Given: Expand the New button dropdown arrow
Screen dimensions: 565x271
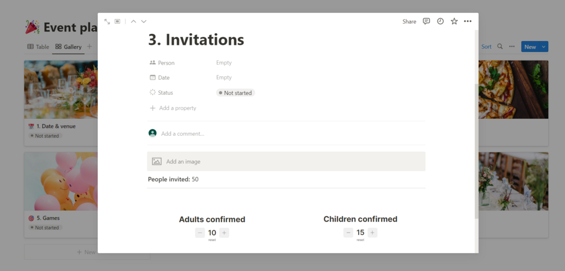Looking at the screenshot, I should pyautogui.click(x=544, y=47).
